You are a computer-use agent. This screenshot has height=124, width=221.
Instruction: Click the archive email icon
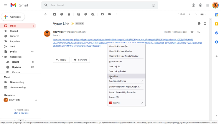(x=55, y=14)
